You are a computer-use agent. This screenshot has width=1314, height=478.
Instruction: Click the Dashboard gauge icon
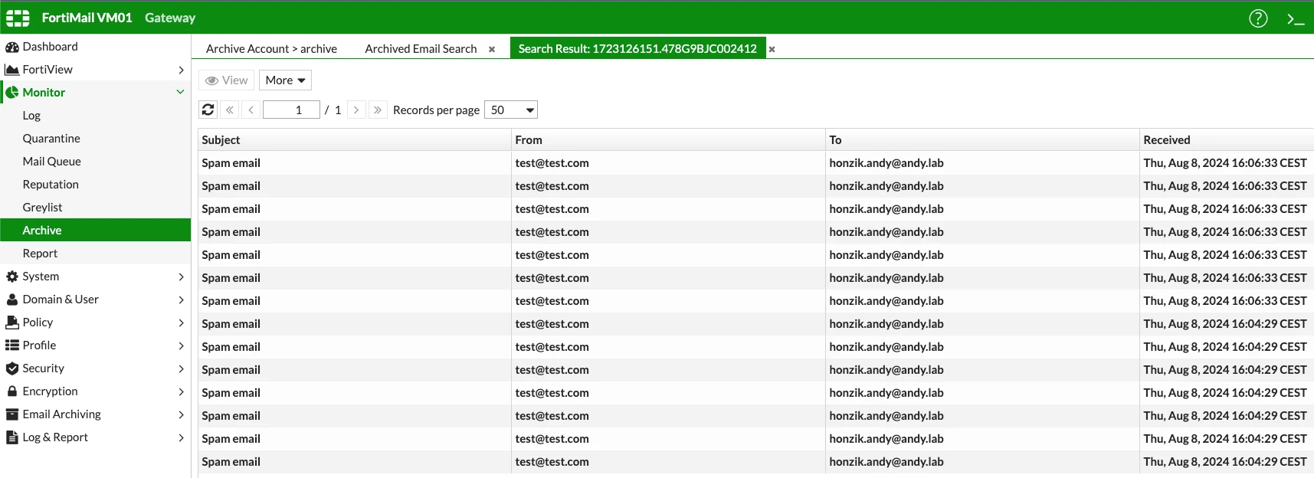pyautogui.click(x=12, y=47)
